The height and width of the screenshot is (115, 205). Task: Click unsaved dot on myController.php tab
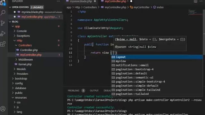pos(131,1)
